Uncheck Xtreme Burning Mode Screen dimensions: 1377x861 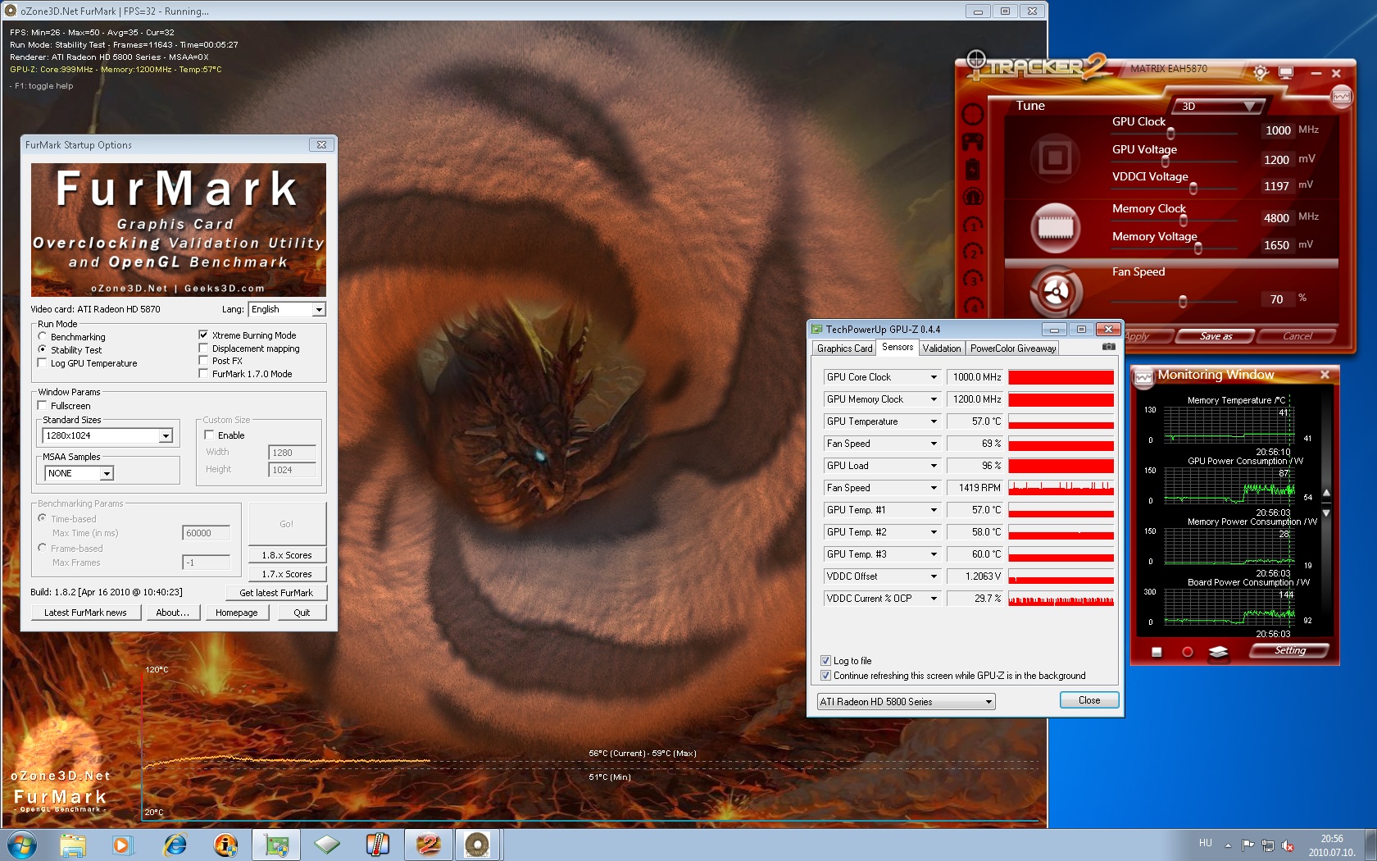[x=203, y=335]
